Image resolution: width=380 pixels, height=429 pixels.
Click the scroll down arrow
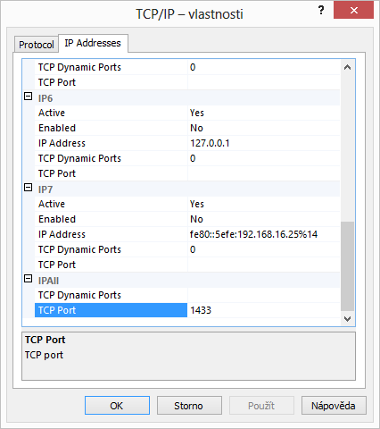(x=347, y=319)
